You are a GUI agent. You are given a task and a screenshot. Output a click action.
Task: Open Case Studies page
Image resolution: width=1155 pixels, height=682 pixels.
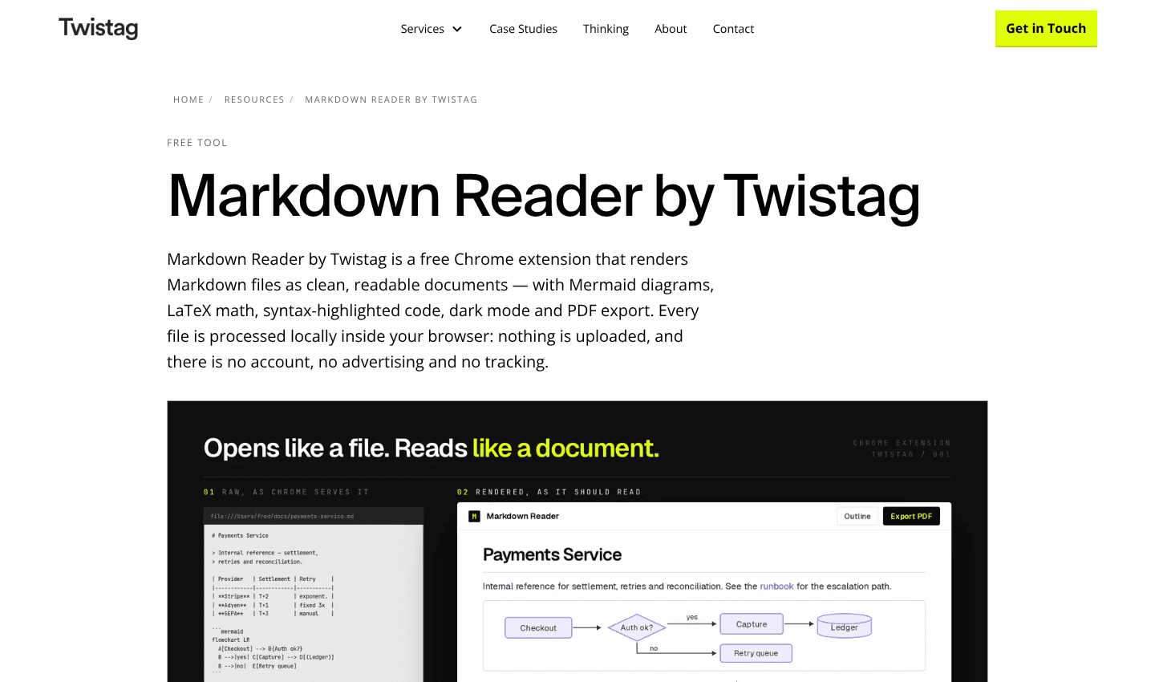[x=523, y=29]
